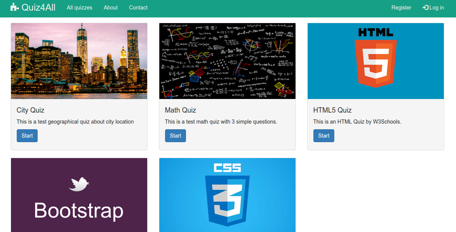Click the city skyline quiz image
456x232 pixels.
[x=79, y=61]
